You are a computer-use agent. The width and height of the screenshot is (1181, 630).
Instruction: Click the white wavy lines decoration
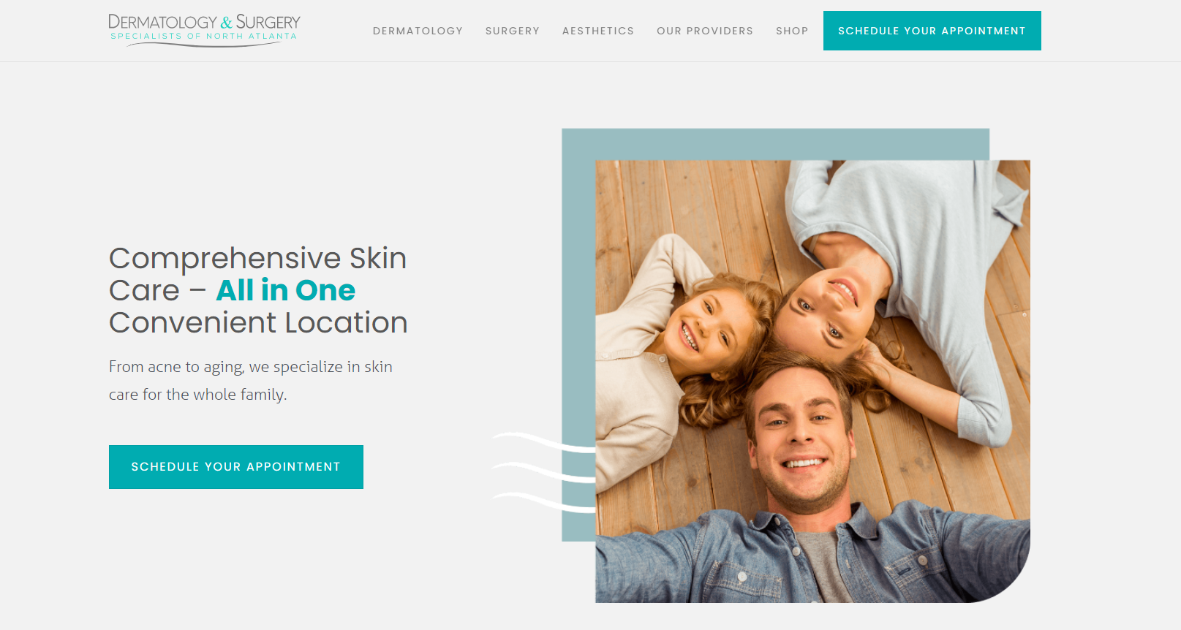click(544, 473)
